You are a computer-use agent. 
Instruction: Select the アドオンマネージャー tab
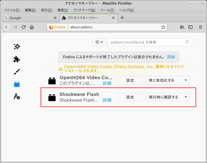click(x=89, y=18)
